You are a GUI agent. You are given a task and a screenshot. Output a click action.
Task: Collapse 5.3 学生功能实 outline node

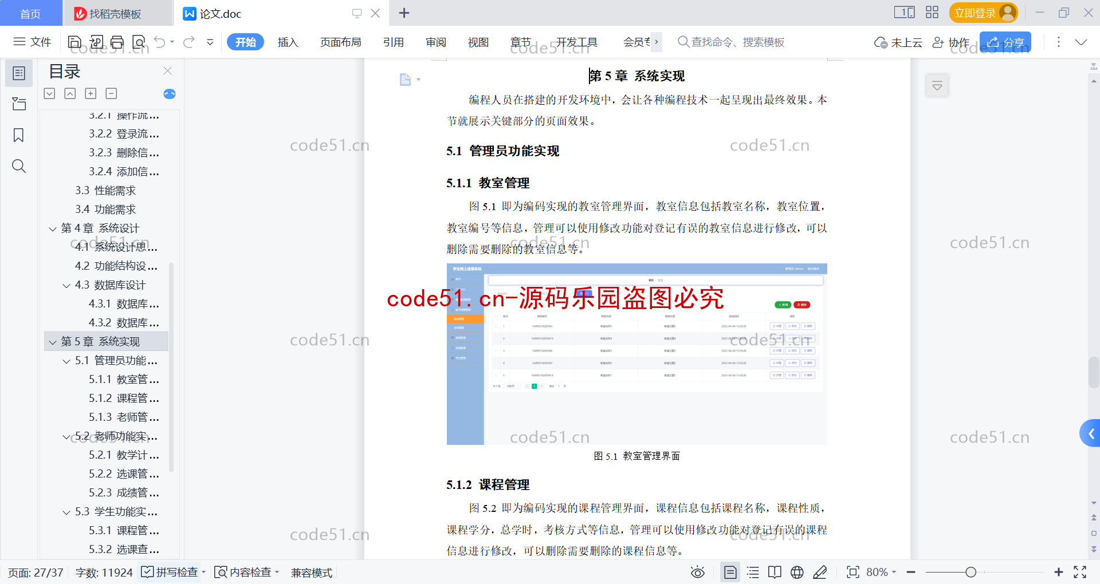(66, 512)
